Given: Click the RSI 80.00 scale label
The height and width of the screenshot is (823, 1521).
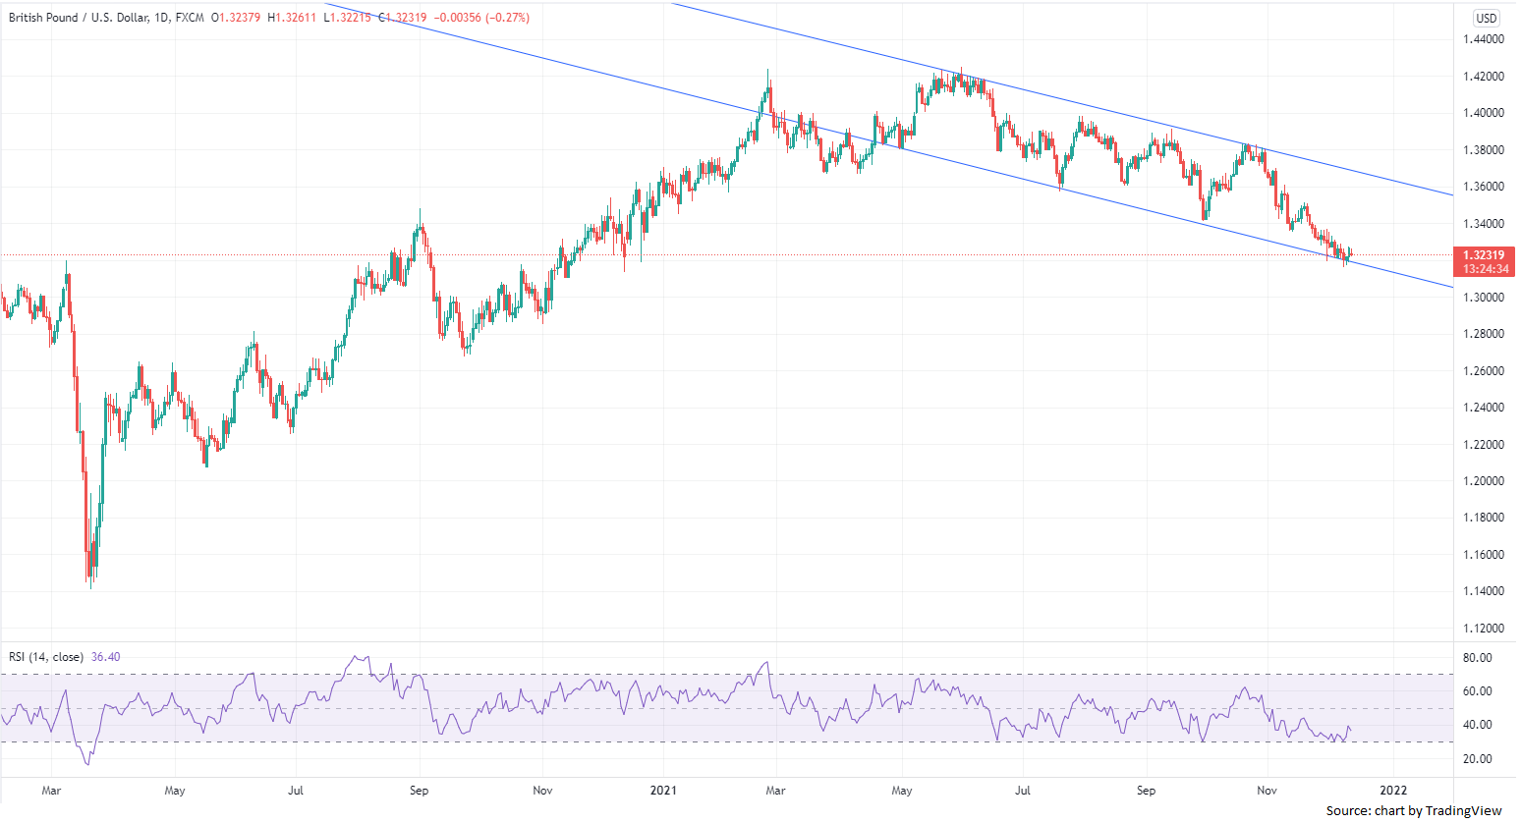Looking at the screenshot, I should pos(1477,658).
